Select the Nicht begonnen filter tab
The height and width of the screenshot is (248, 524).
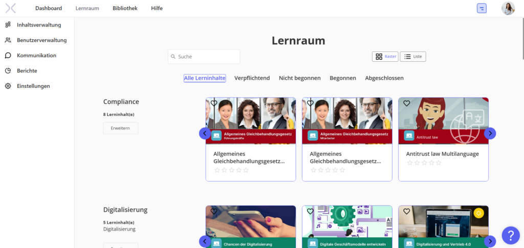[x=300, y=78]
